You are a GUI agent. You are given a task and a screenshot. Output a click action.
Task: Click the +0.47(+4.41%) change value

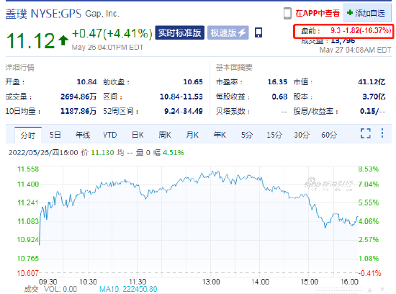point(112,33)
